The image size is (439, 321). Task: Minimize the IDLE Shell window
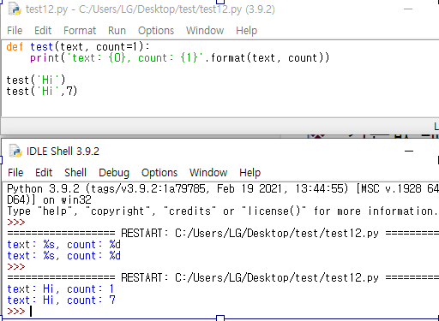(409, 151)
